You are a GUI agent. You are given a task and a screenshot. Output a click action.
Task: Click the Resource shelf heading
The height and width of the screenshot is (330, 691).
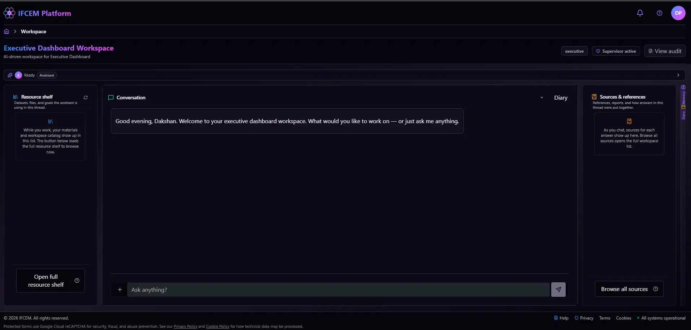tap(37, 97)
